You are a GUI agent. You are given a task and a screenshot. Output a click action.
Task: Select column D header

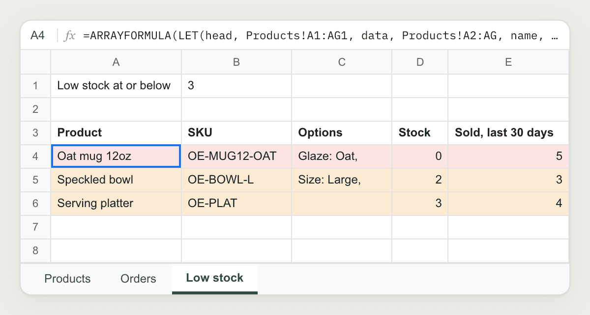420,62
